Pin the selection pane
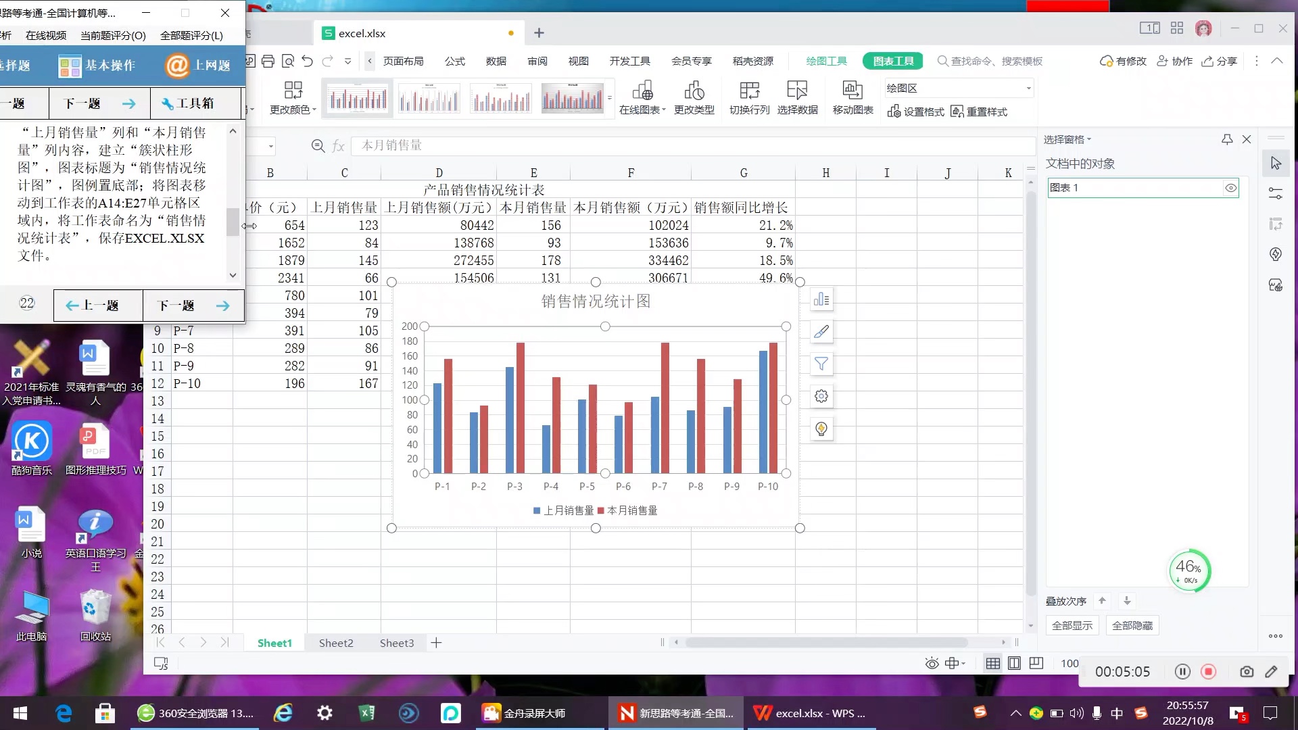 [x=1227, y=139]
